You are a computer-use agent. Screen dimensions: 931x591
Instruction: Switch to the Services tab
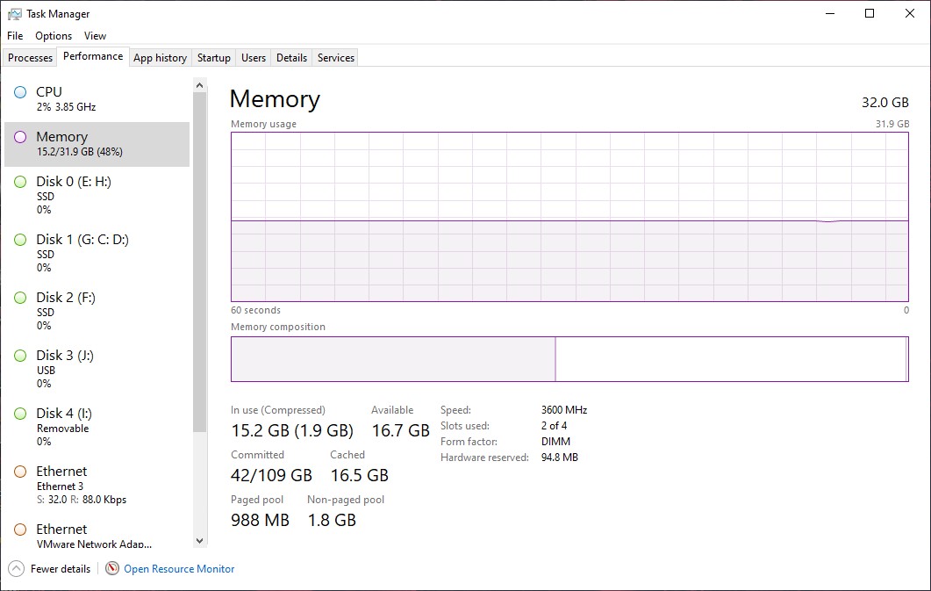334,57
